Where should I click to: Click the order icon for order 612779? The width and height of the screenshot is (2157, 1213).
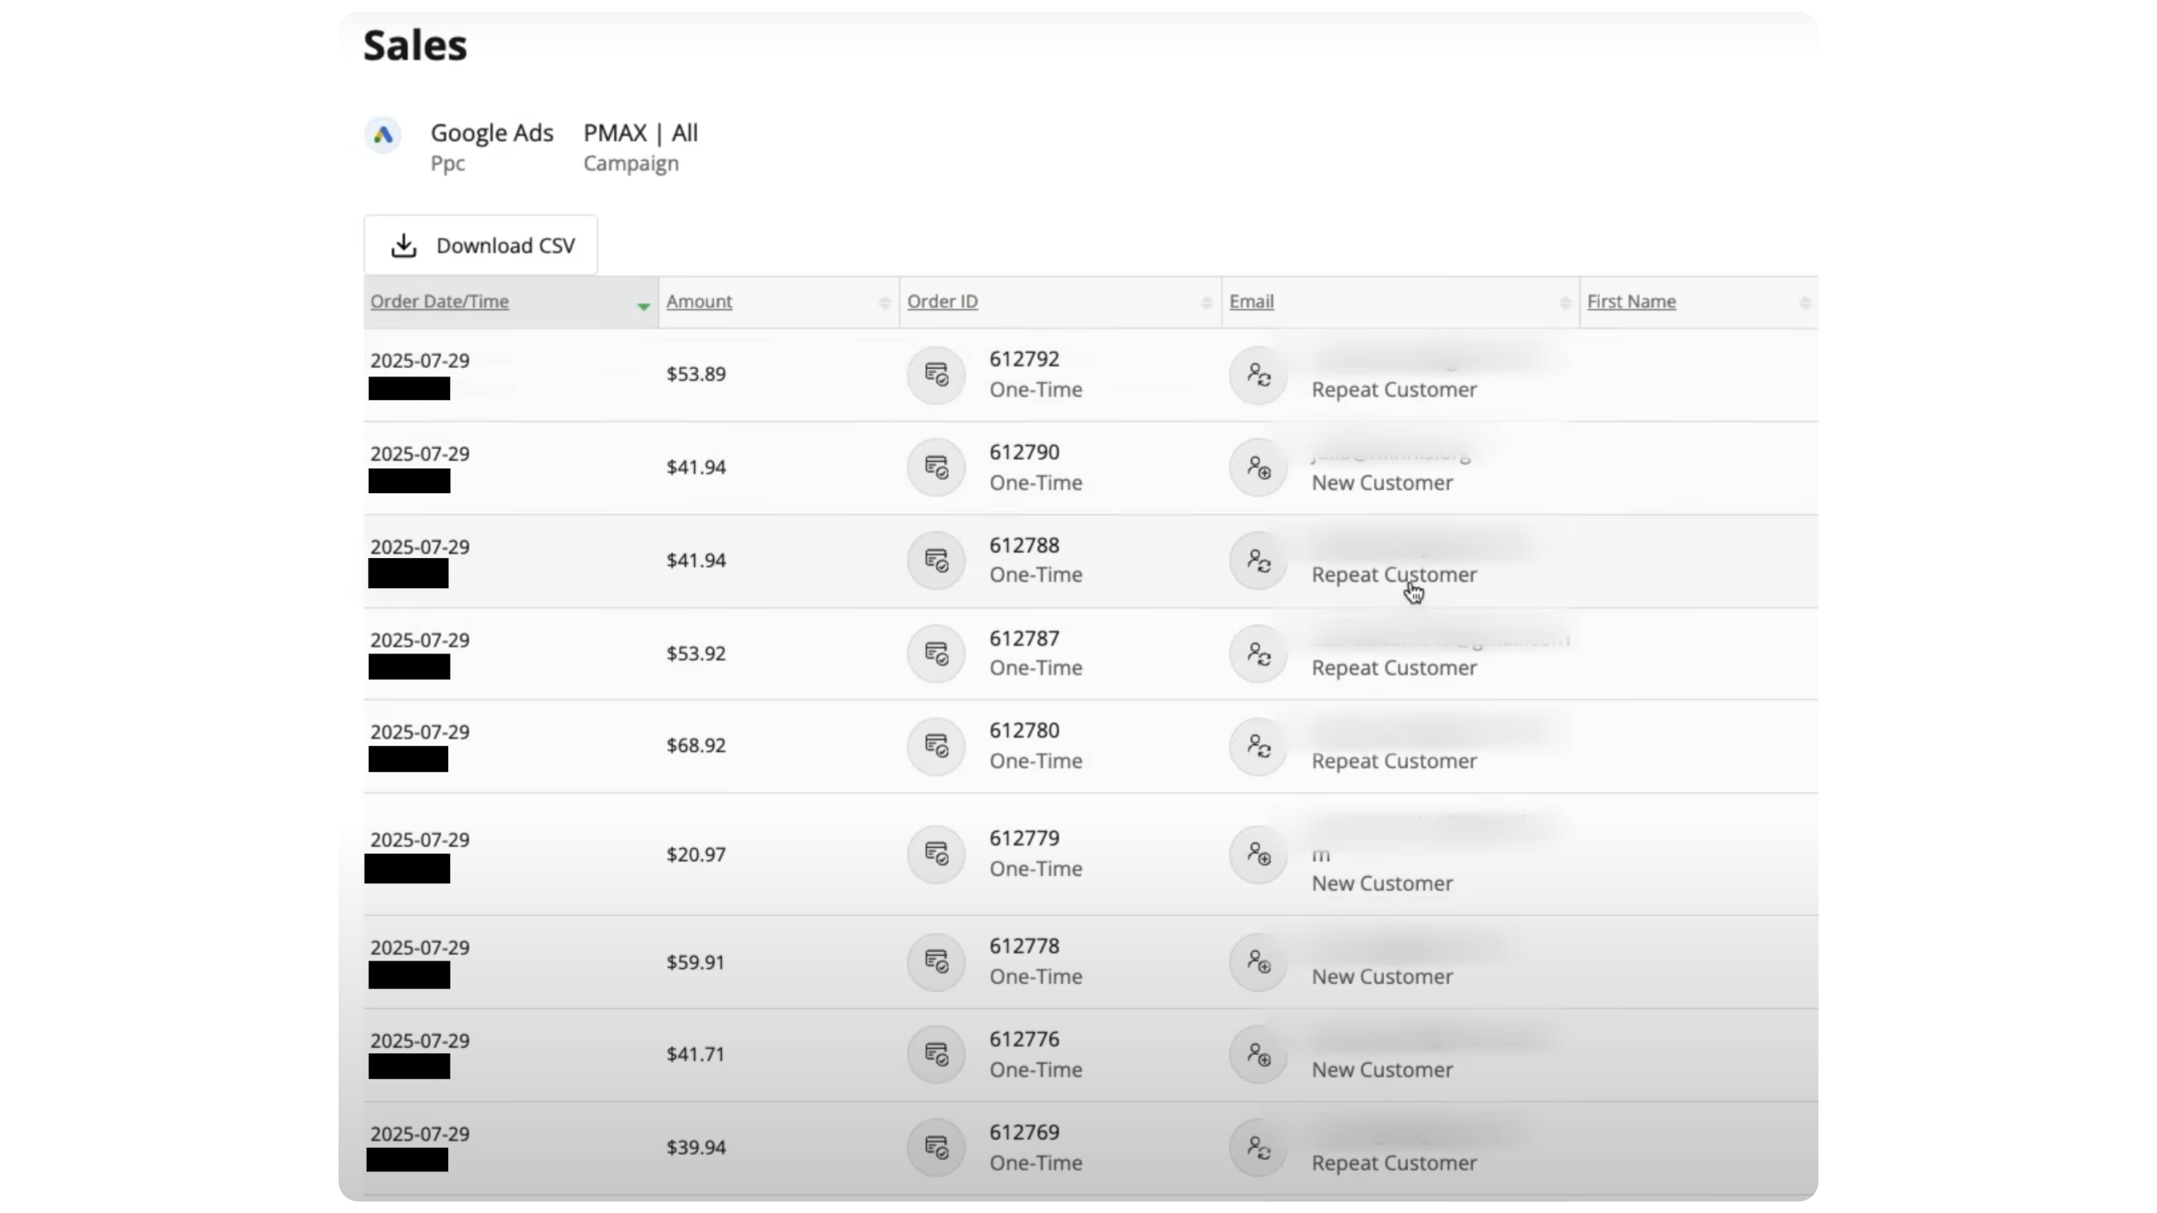(x=936, y=854)
